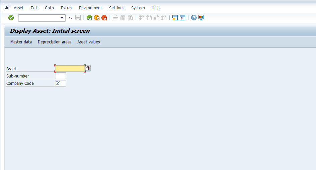
Task: Click the Customize Local Layout monitor icon
Action: point(201,18)
